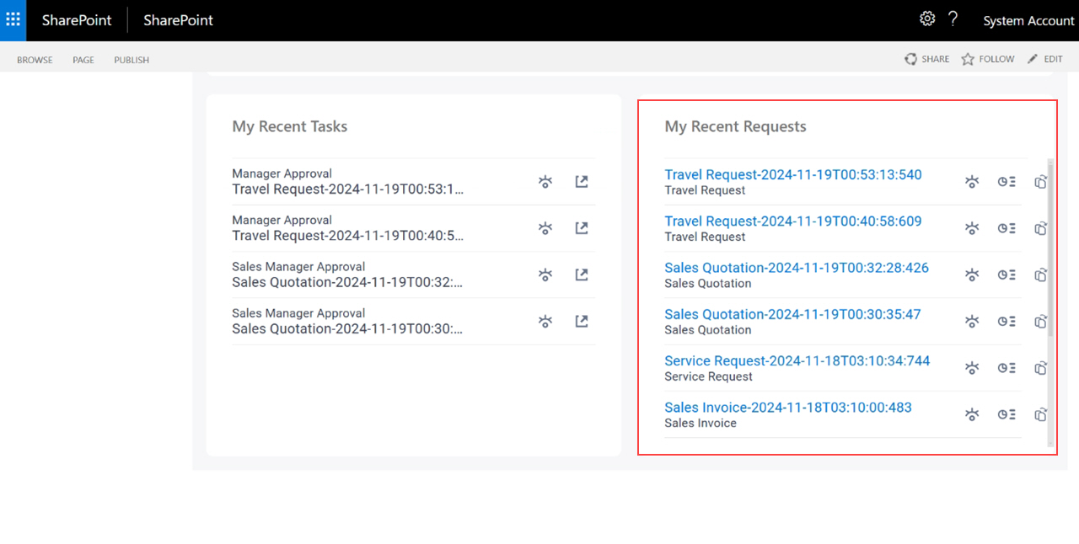Open link Travel Request-2024-11-19T00:53:13:540
This screenshot has width=1079, height=544.
click(x=792, y=174)
